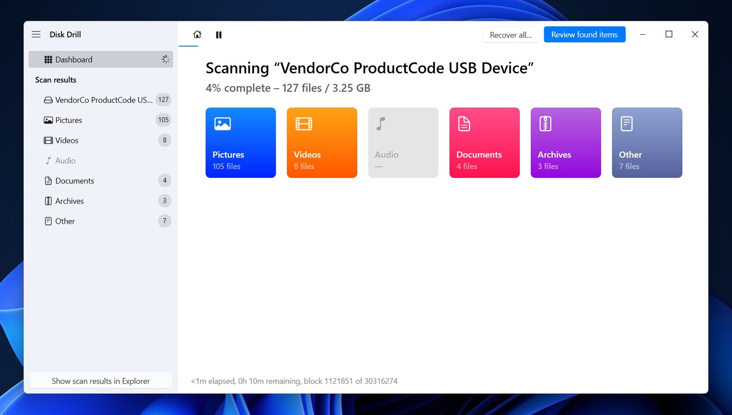Click the page icon on Other tile
This screenshot has height=415, width=732.
click(x=627, y=124)
